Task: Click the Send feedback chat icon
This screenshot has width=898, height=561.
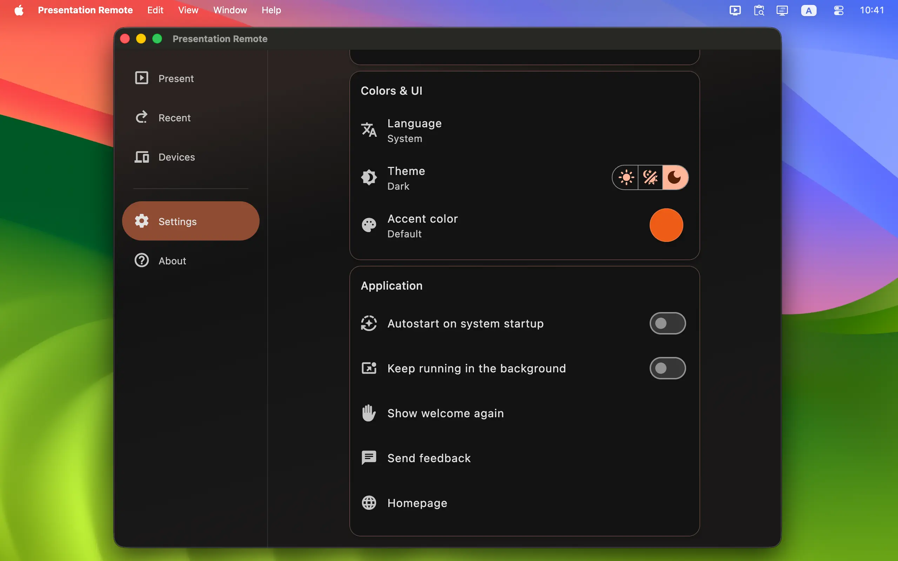Action: pyautogui.click(x=369, y=458)
